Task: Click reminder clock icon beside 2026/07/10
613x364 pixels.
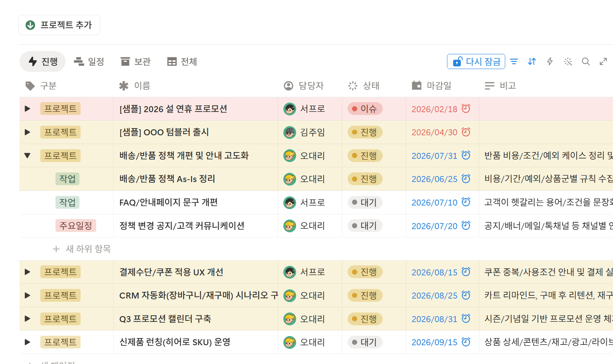Action: click(466, 202)
